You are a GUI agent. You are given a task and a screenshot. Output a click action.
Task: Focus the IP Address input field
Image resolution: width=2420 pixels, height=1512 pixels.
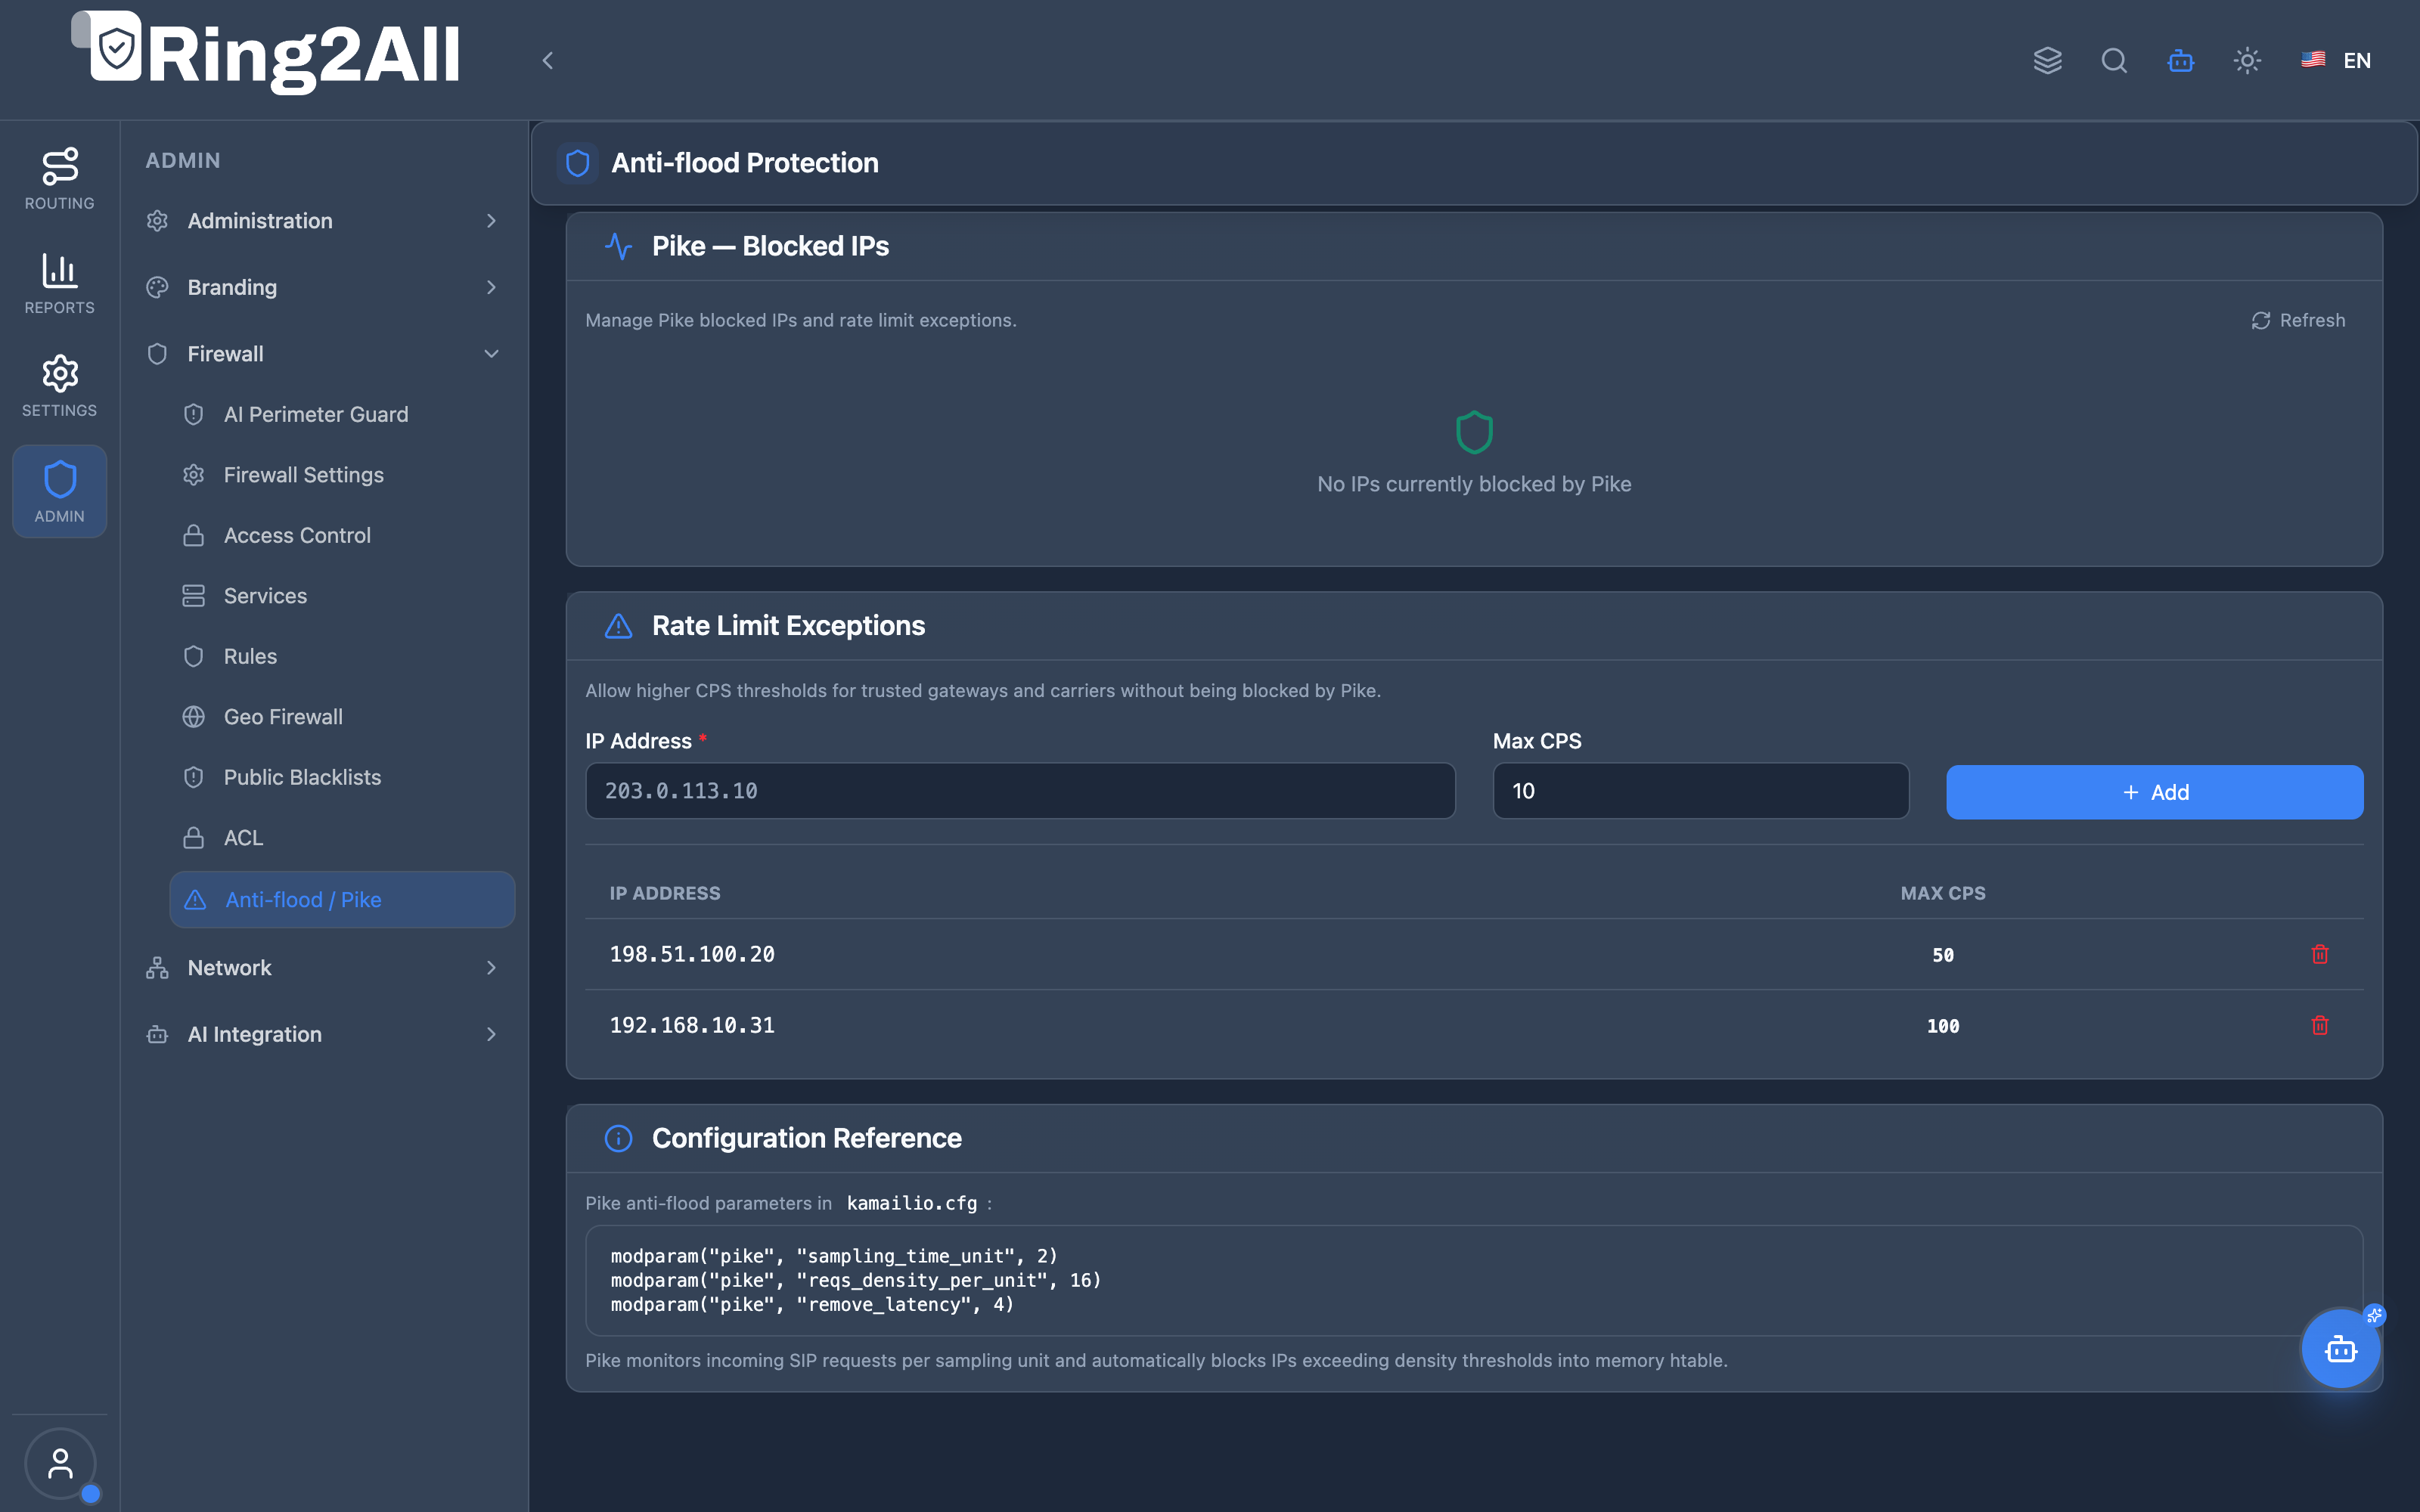click(1020, 791)
